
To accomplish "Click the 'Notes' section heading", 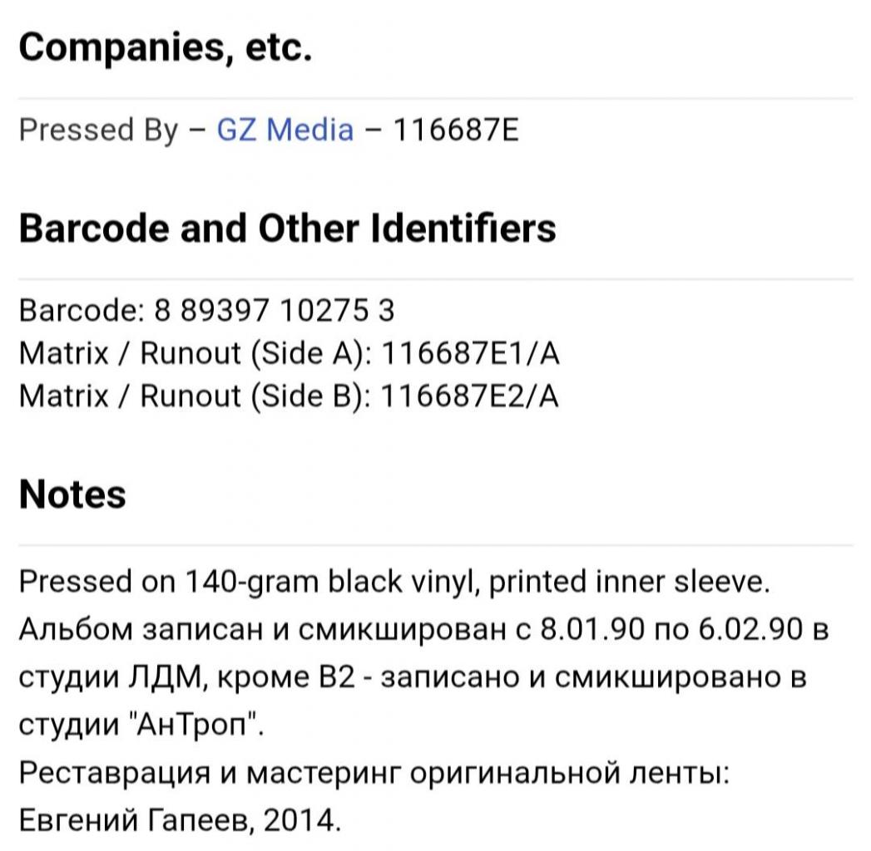I will (x=72, y=494).
